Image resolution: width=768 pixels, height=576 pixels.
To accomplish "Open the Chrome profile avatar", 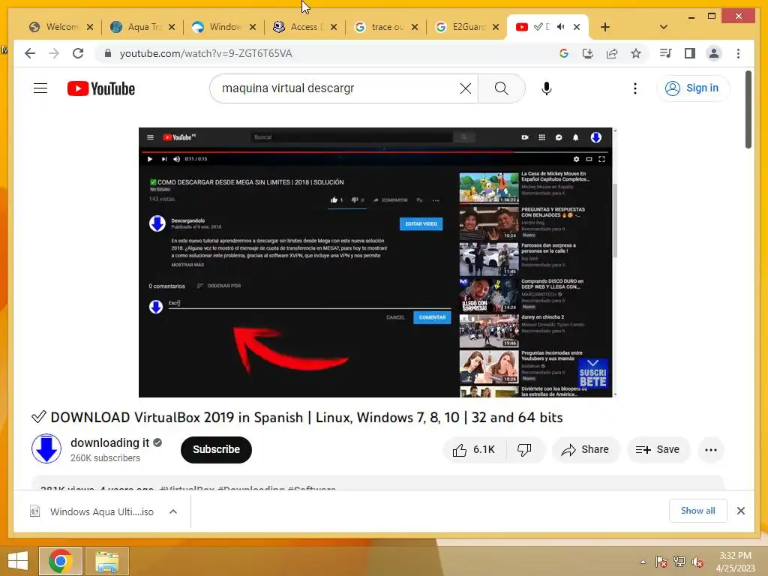I will pos(714,53).
